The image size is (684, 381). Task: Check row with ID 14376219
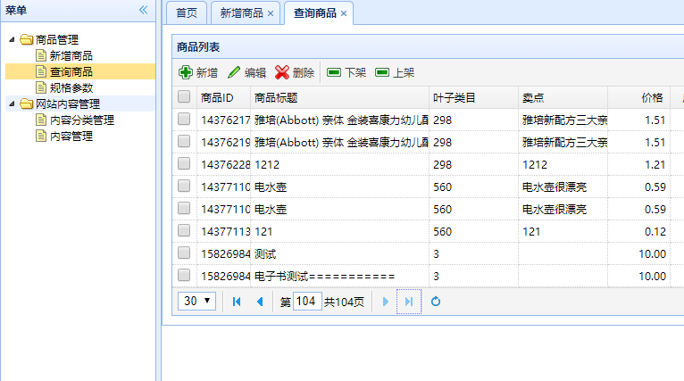click(x=184, y=141)
